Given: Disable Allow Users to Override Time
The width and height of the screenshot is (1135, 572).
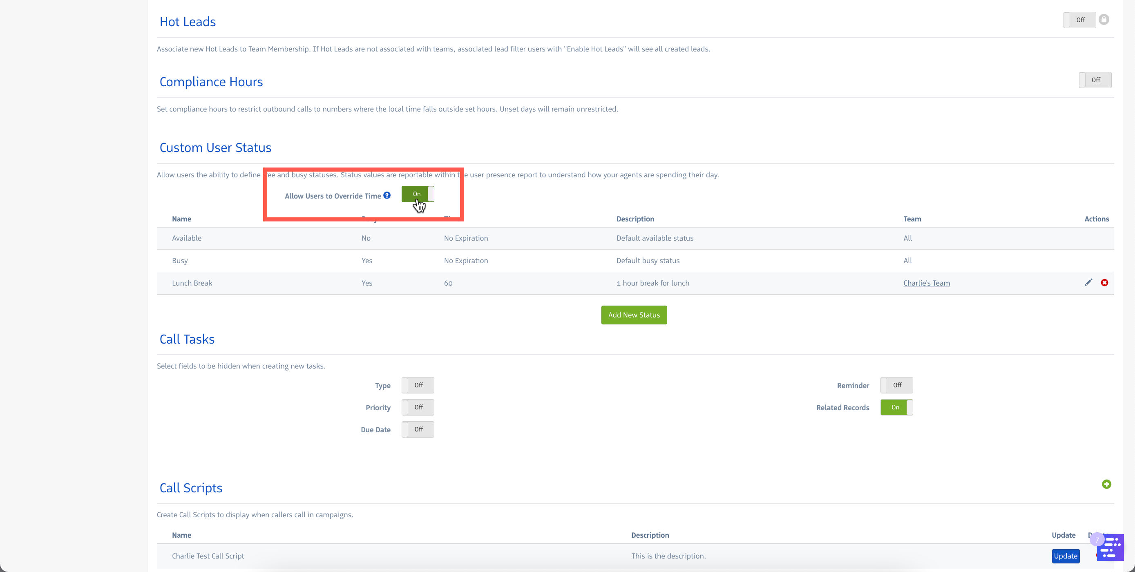Looking at the screenshot, I should 417,194.
